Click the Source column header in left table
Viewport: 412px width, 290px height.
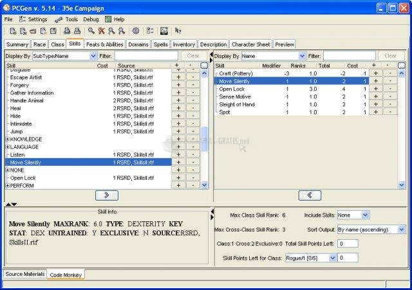pos(142,66)
